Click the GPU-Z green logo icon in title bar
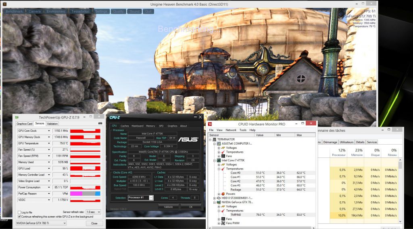Image resolution: width=413 pixels, height=229 pixels. coord(17,117)
